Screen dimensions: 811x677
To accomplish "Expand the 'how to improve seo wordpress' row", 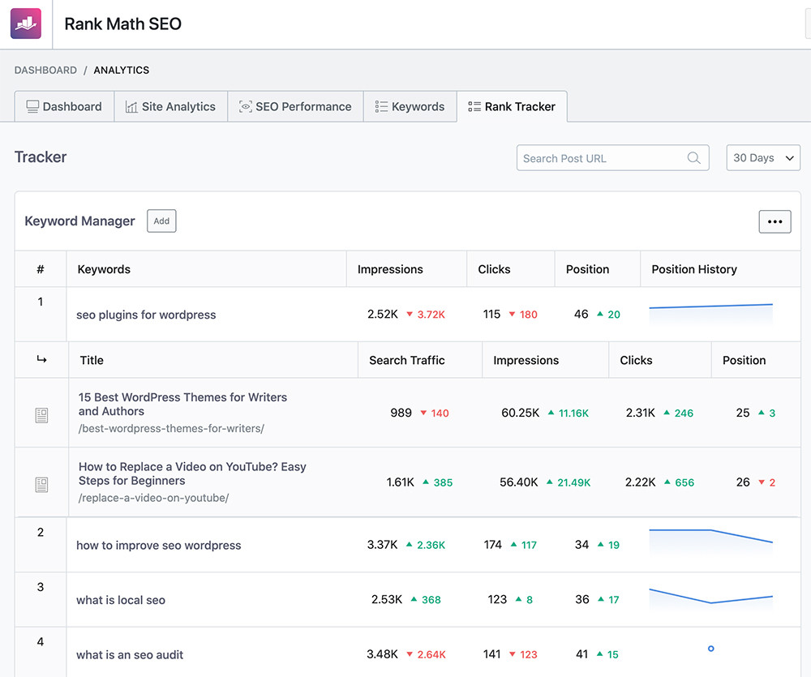I will (x=158, y=546).
